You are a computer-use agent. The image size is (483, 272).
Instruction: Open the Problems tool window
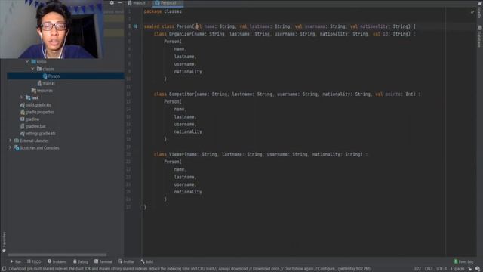click(x=57, y=261)
